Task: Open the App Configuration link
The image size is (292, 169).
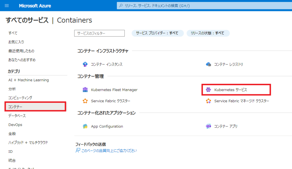Action: [x=107, y=126]
